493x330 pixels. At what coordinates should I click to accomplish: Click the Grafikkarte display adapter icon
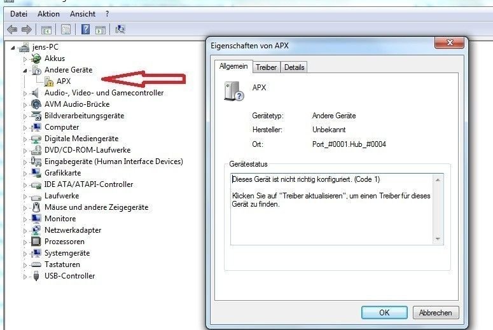click(x=36, y=173)
